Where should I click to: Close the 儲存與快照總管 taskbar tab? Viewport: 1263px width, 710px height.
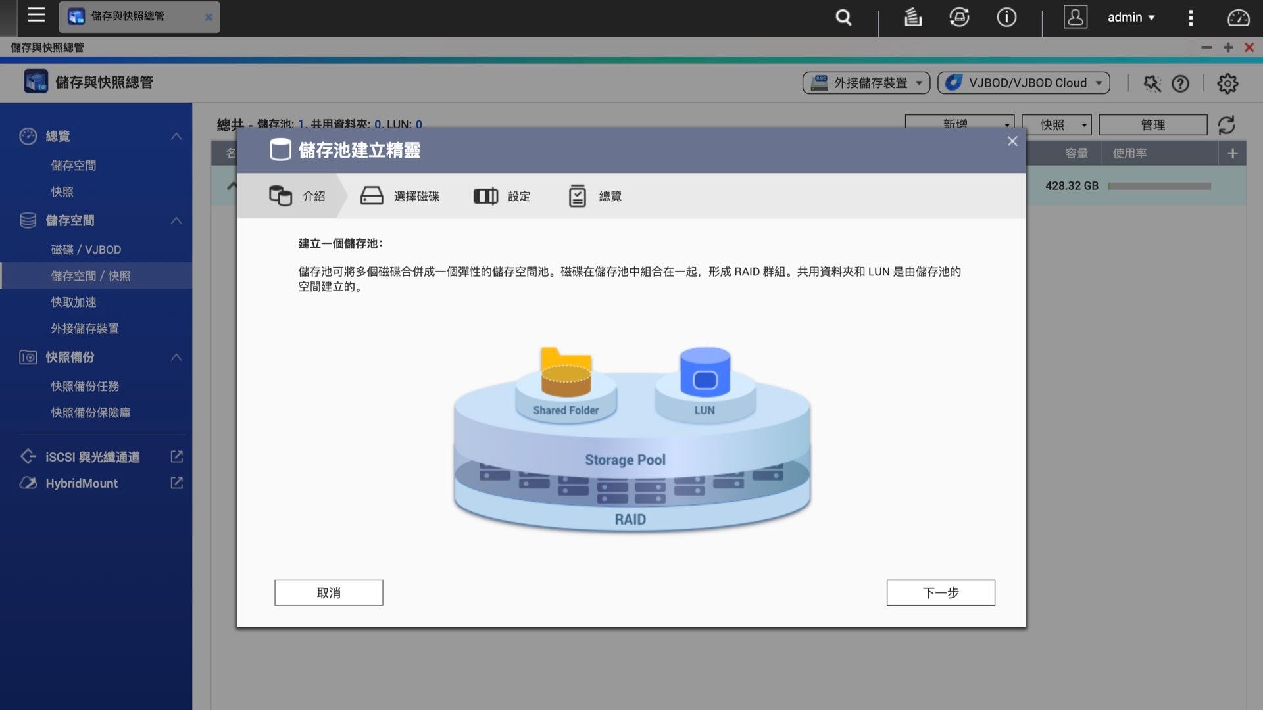209,17
